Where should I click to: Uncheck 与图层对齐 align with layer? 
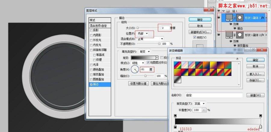(x=148, y=62)
